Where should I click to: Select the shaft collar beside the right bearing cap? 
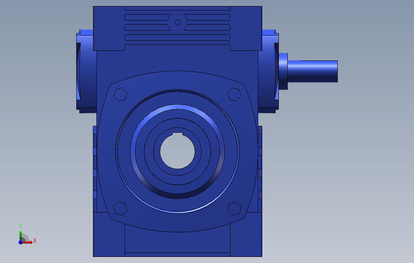pos(283,71)
